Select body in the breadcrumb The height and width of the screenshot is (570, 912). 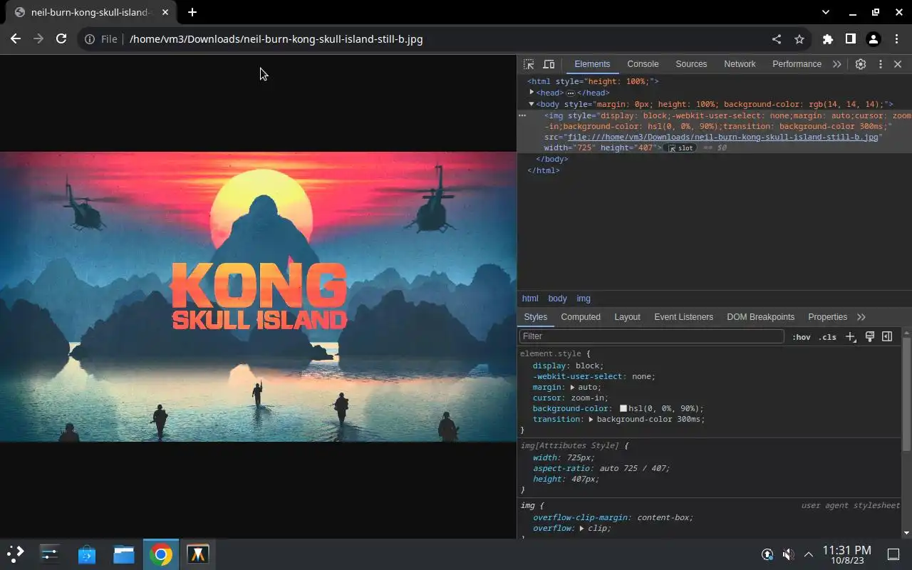(x=557, y=299)
